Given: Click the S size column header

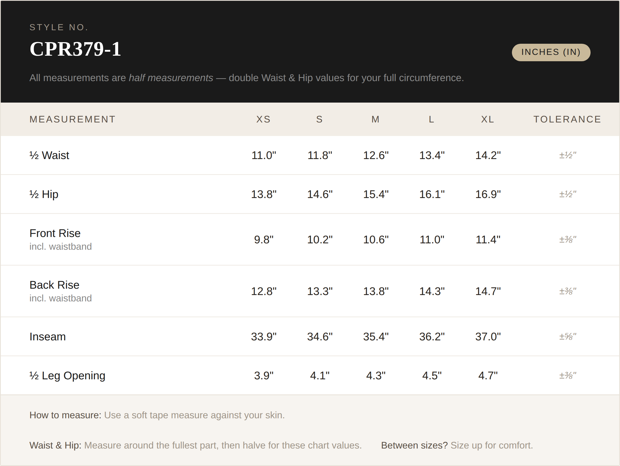Looking at the screenshot, I should tap(320, 119).
